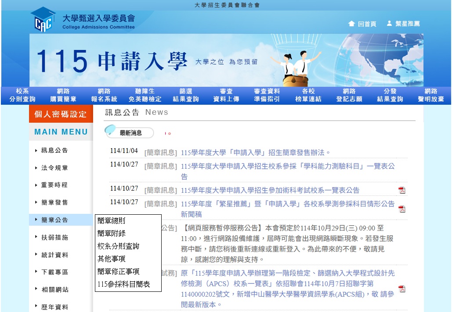Go to 篩選結果查詢 in navigation bar

click(x=186, y=95)
